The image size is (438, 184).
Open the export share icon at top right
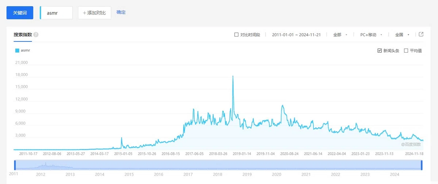click(421, 34)
